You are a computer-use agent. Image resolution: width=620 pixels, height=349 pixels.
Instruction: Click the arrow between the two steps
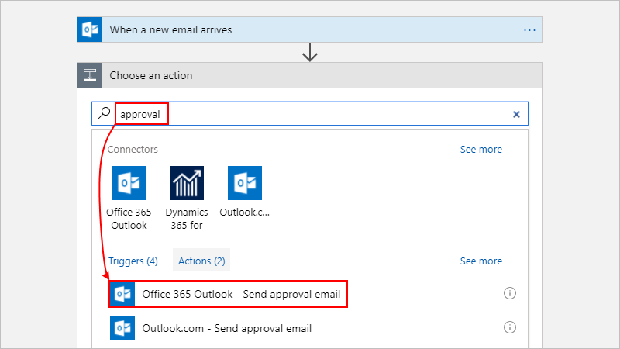310,52
